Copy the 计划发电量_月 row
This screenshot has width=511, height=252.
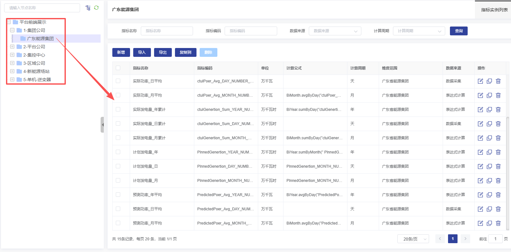tap(489, 181)
